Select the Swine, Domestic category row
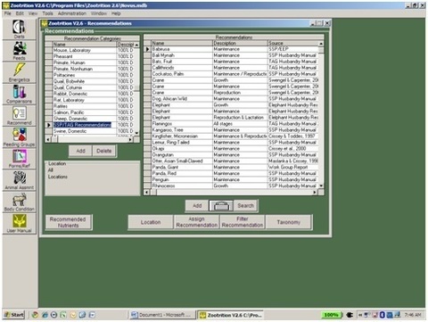This screenshot has height=322, width=428. pos(92,131)
